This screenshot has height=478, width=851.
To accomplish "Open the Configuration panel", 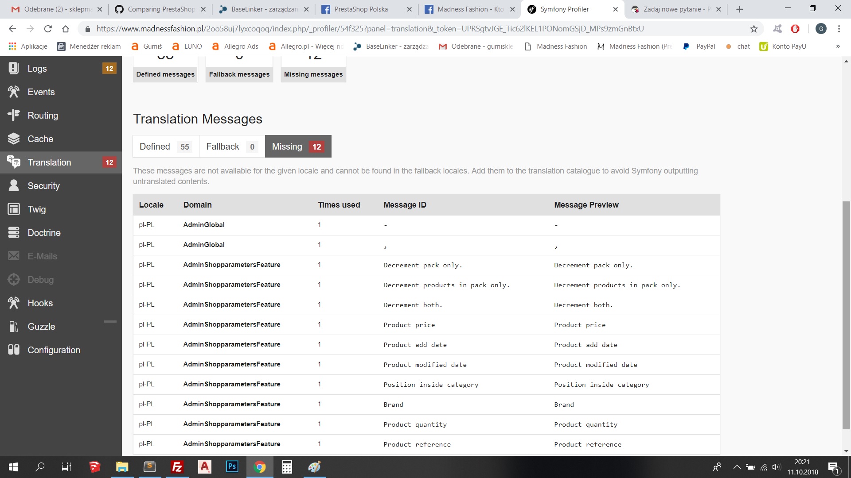I will pos(54,350).
